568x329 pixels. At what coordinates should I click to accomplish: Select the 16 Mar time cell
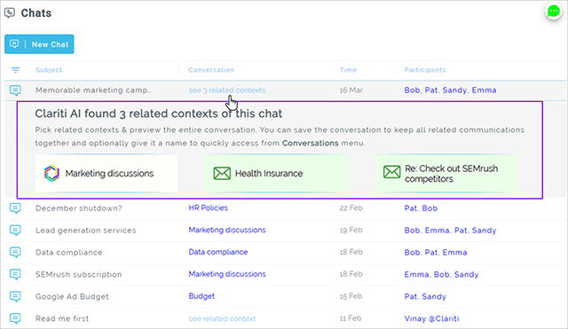tap(351, 90)
